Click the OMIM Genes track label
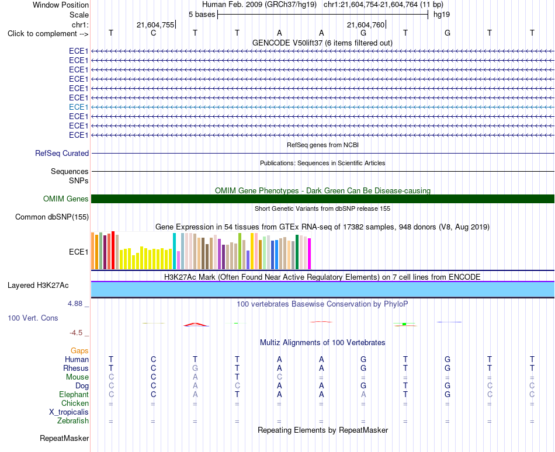The width and height of the screenshot is (555, 452). (65, 199)
